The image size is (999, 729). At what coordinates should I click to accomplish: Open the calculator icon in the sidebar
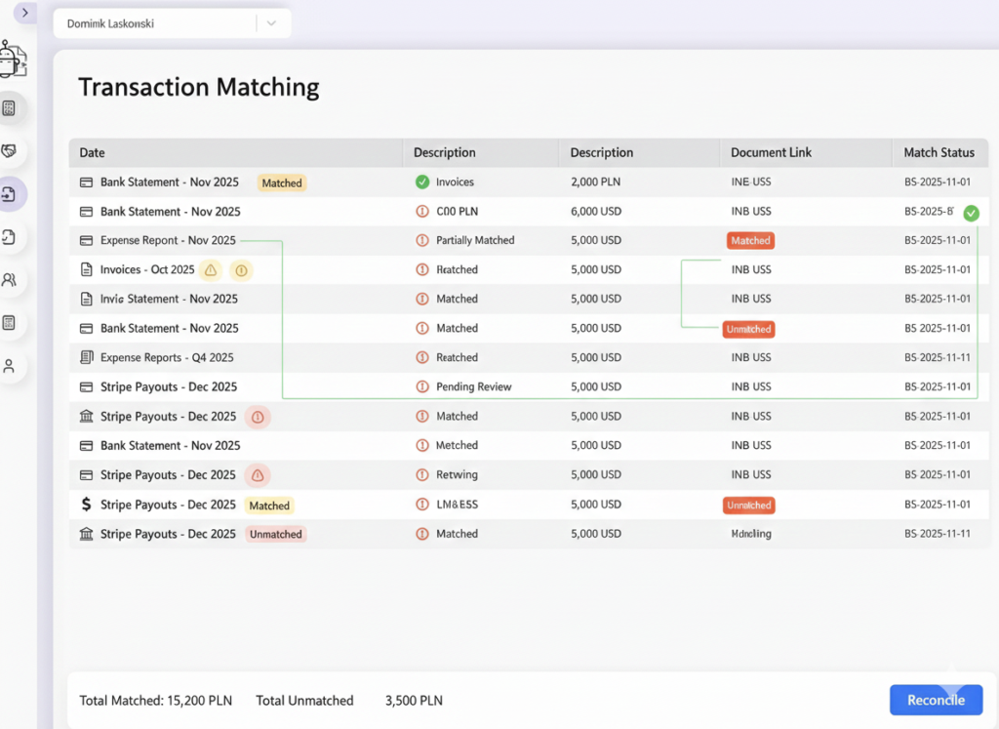pos(9,108)
